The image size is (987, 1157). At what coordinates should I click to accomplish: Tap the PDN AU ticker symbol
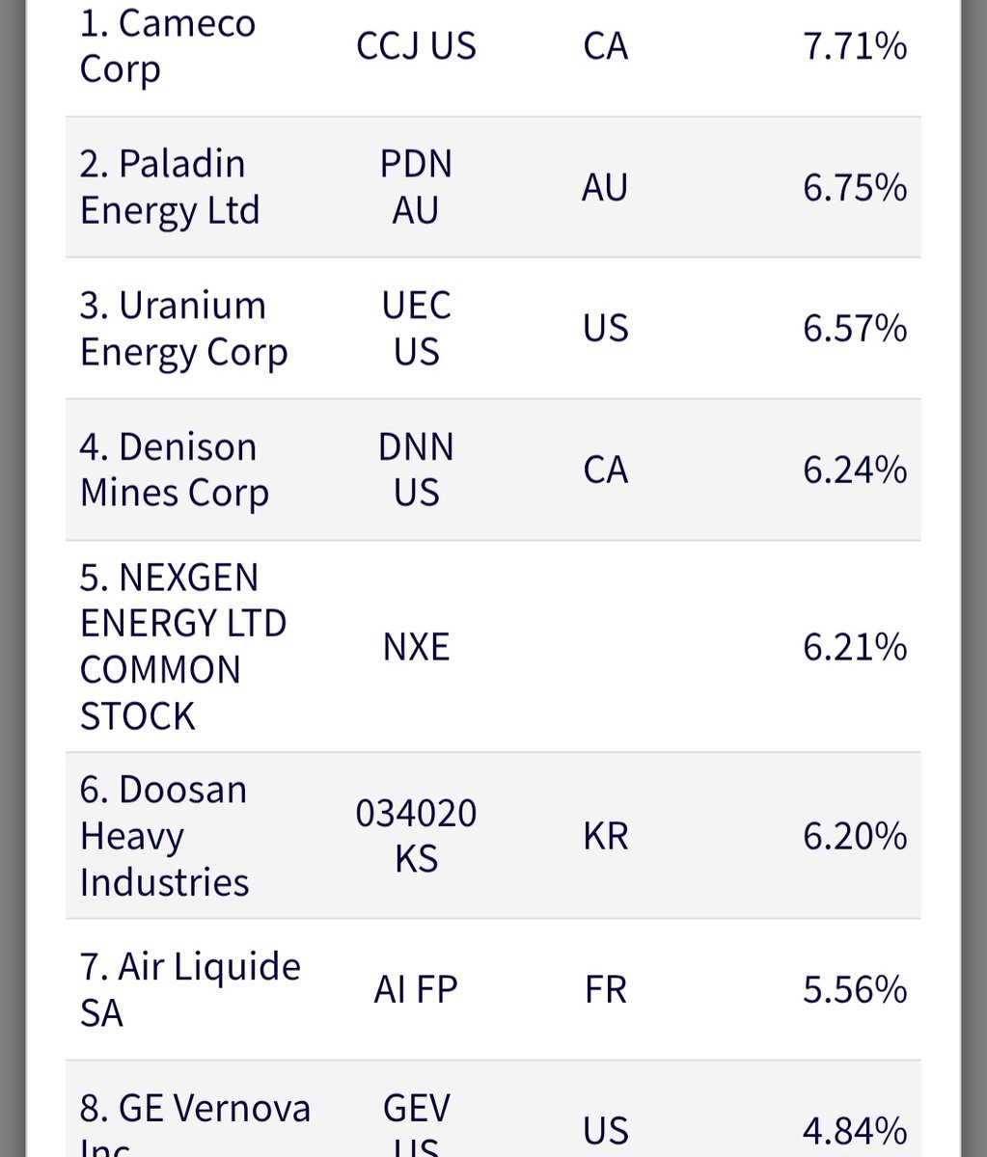416,187
